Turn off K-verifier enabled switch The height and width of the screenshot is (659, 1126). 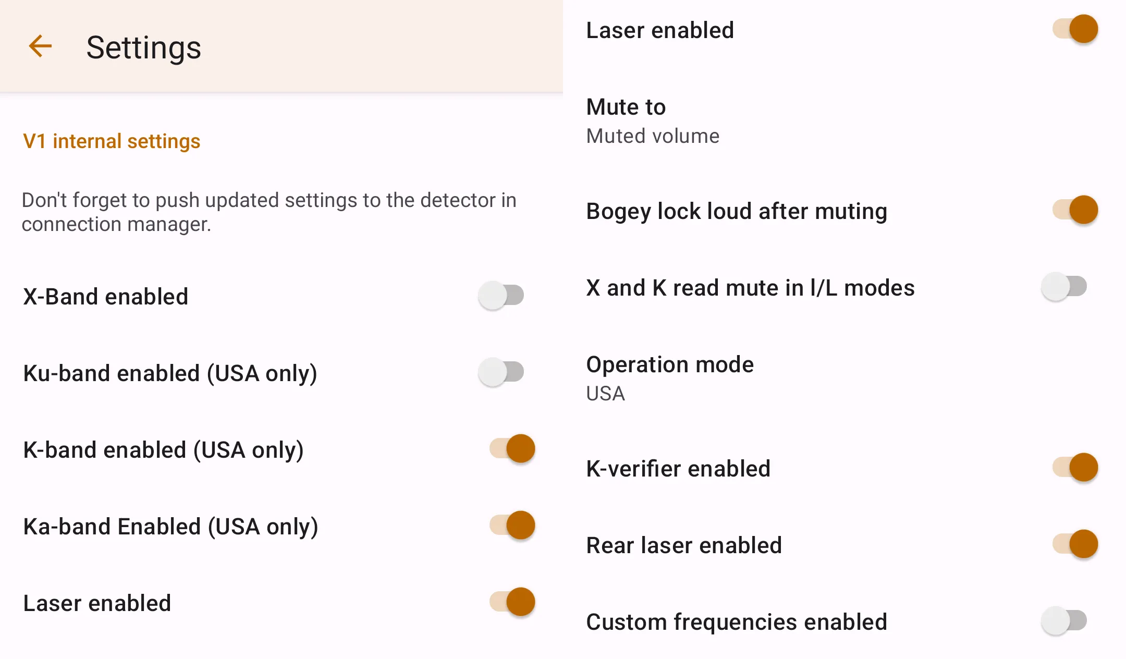[1075, 468]
